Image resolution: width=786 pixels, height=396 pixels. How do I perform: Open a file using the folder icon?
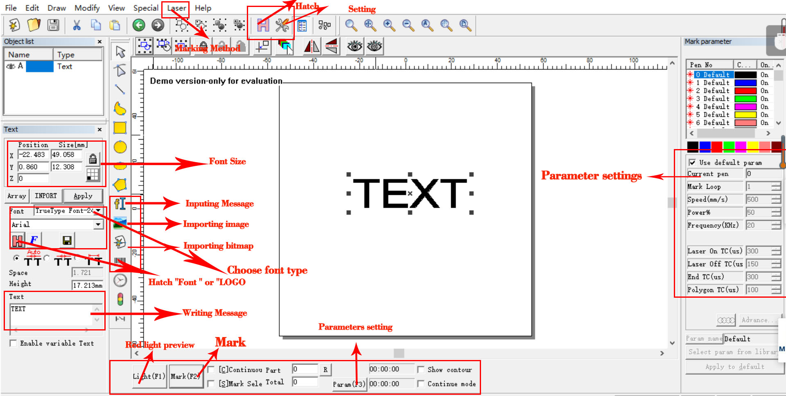tap(34, 25)
